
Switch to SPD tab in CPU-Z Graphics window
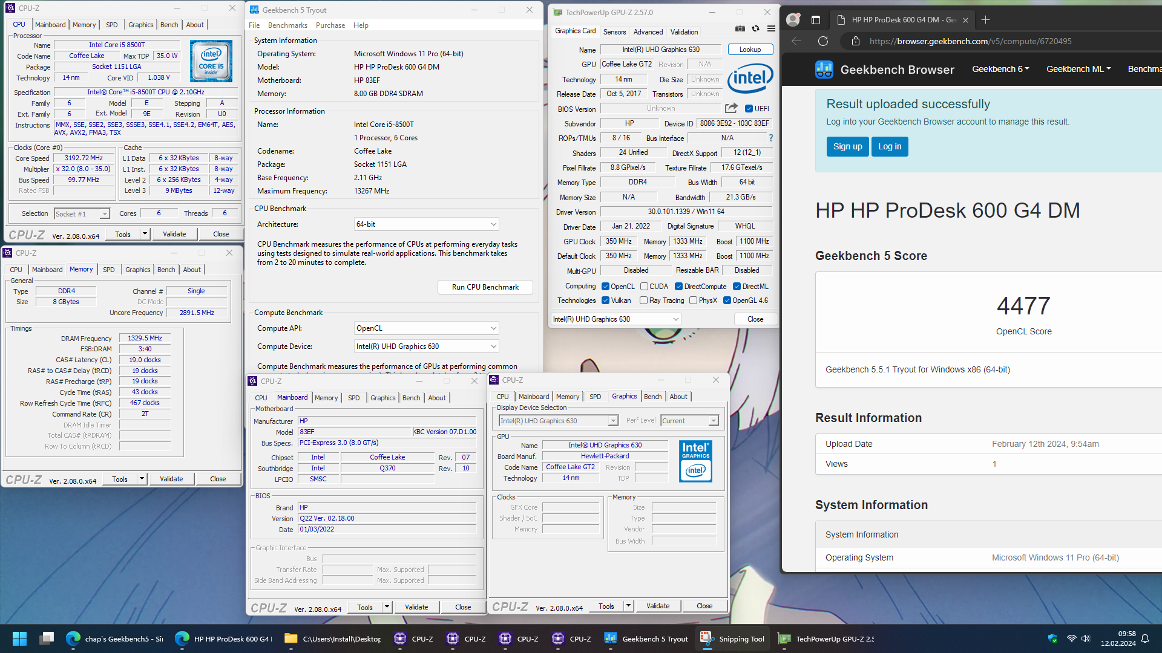click(x=596, y=397)
